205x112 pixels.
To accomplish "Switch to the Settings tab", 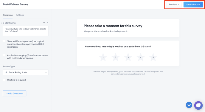I will tap(20, 15).
